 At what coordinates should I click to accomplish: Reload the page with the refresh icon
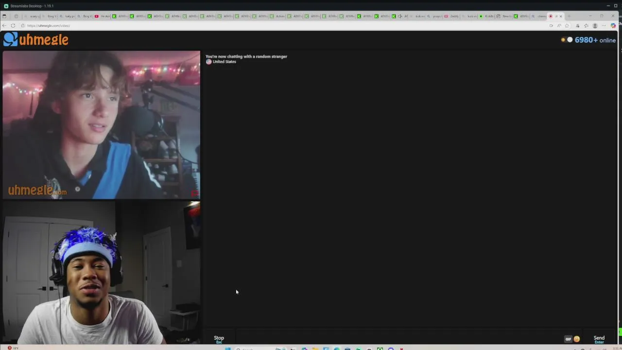[13, 25]
